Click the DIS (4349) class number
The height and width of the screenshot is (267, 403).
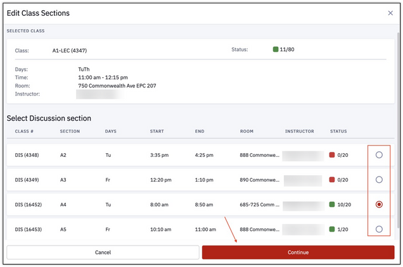tap(27, 180)
